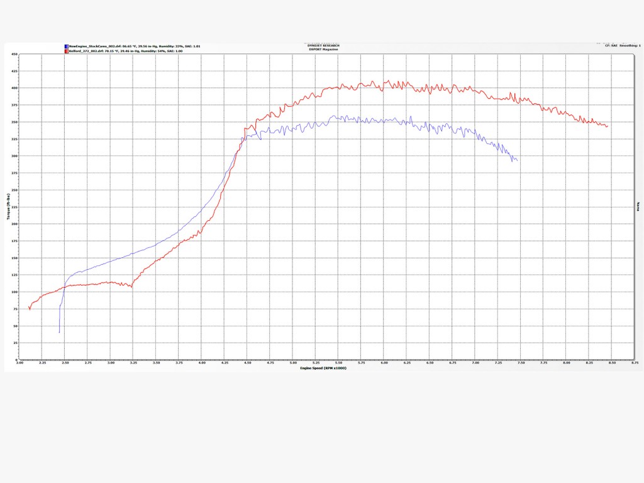Screen dimensions: 644x483
Task: Click the 400 label on torque axis
Action: [14, 88]
